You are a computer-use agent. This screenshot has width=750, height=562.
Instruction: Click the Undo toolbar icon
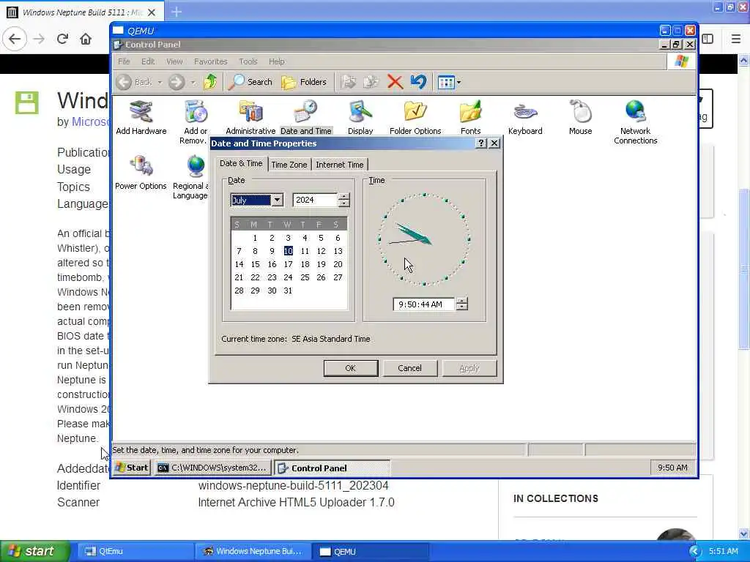coord(418,82)
